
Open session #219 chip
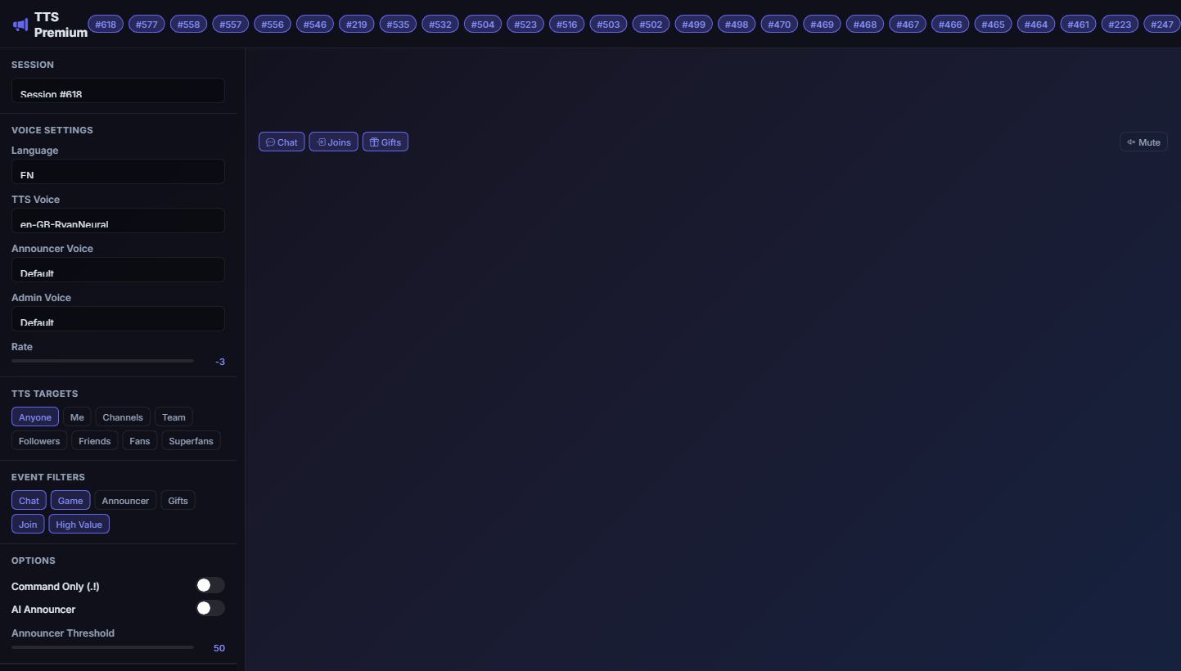tap(357, 25)
